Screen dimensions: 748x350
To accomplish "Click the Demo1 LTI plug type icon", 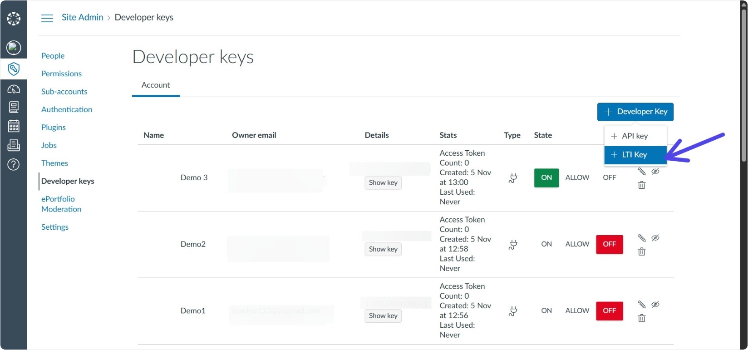I will coord(513,311).
